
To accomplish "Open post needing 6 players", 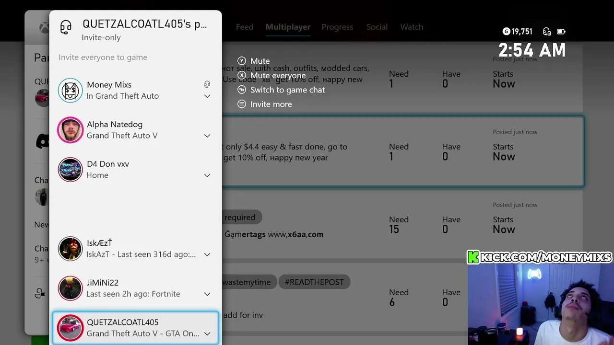I will click(x=402, y=297).
